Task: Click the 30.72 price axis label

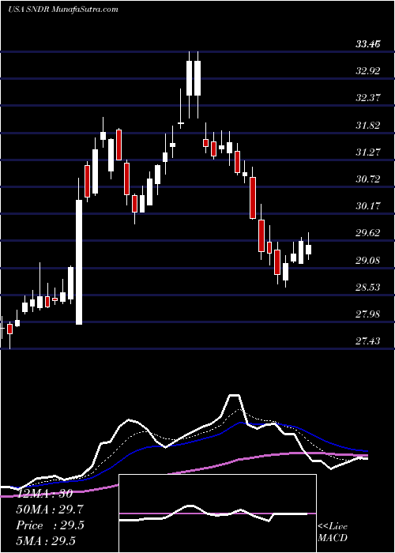Action: pyautogui.click(x=368, y=179)
